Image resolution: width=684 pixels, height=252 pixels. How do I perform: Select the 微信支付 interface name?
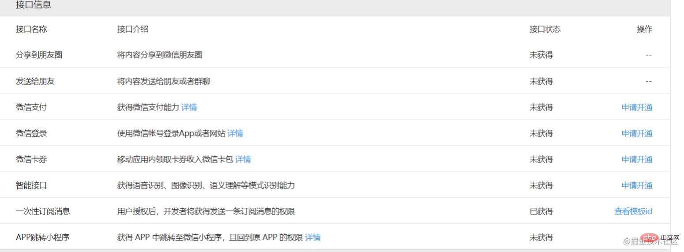click(31, 107)
